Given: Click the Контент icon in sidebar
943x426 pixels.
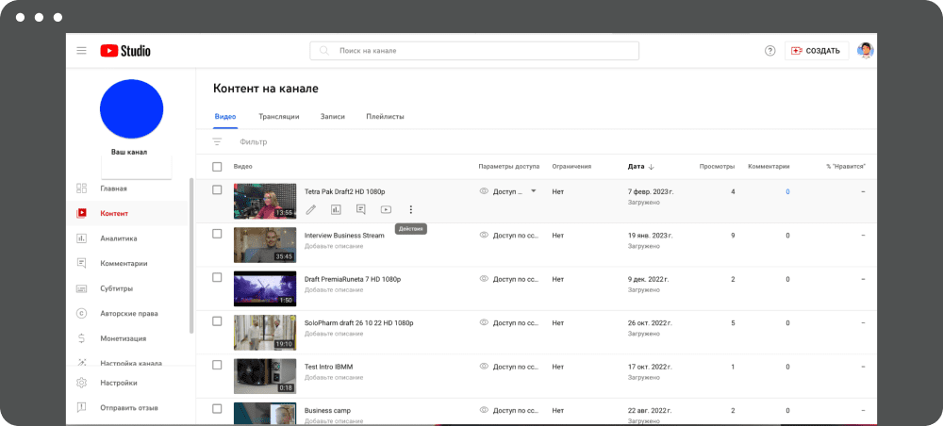Looking at the screenshot, I should [x=82, y=213].
